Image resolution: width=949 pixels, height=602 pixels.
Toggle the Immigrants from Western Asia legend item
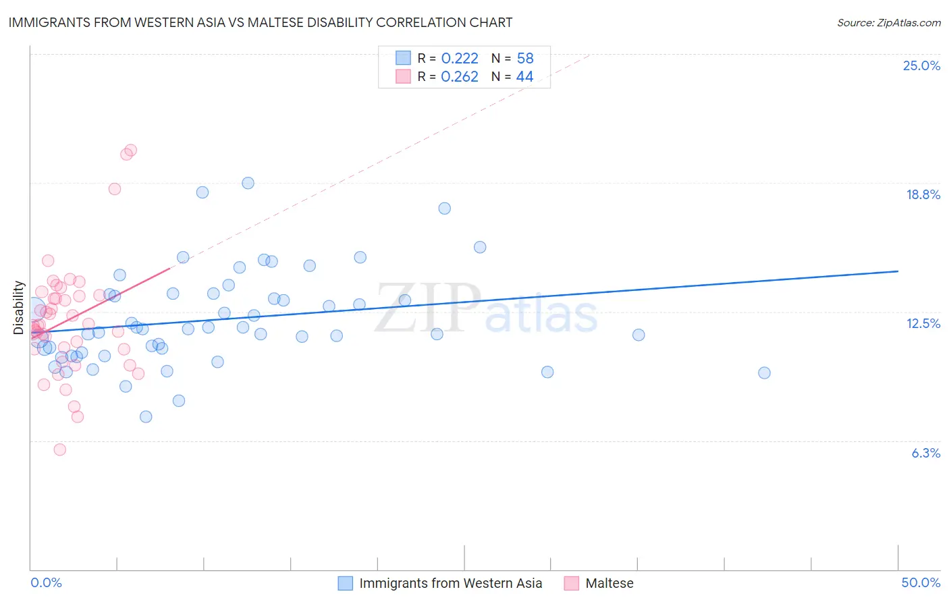440,583
